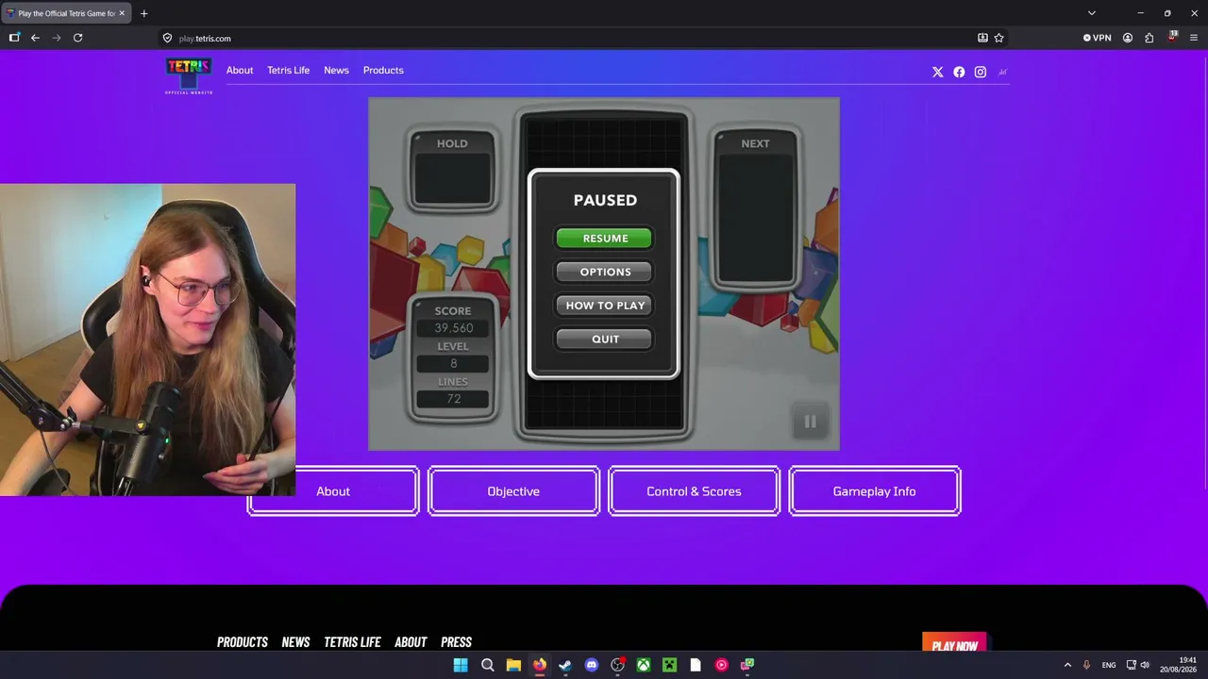1208x679 pixels.
Task: Bookmark this page with the star icon
Action: tap(998, 38)
